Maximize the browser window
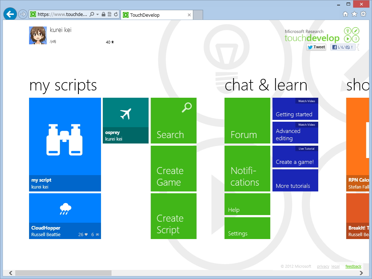The height and width of the screenshot is (279, 372). (x=348, y=4)
